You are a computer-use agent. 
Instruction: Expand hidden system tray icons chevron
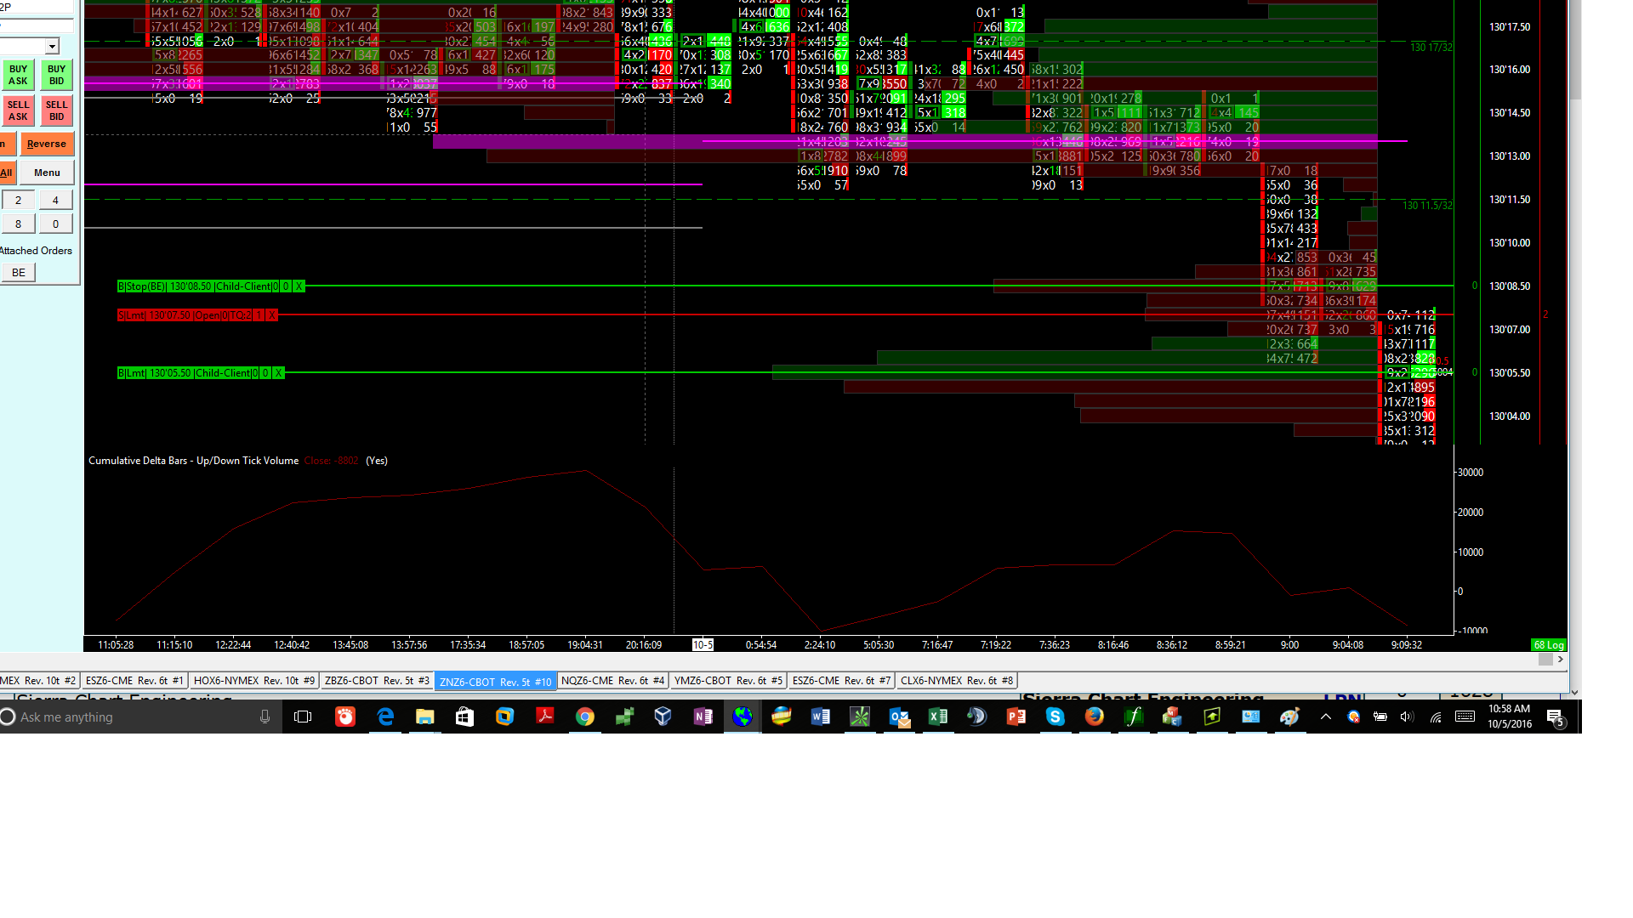click(1325, 717)
